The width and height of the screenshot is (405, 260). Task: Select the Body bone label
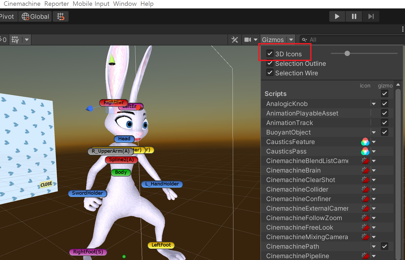pos(121,172)
